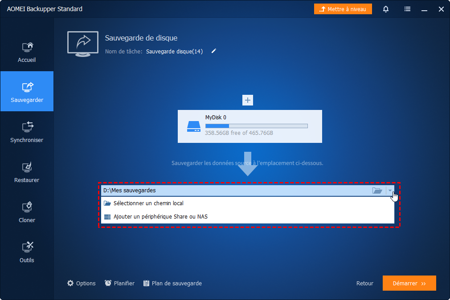Close the AOMEI Backupper window

(x=441, y=9)
